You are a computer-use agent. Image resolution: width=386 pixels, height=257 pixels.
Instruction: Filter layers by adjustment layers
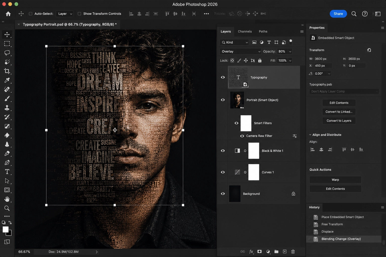[262, 42]
